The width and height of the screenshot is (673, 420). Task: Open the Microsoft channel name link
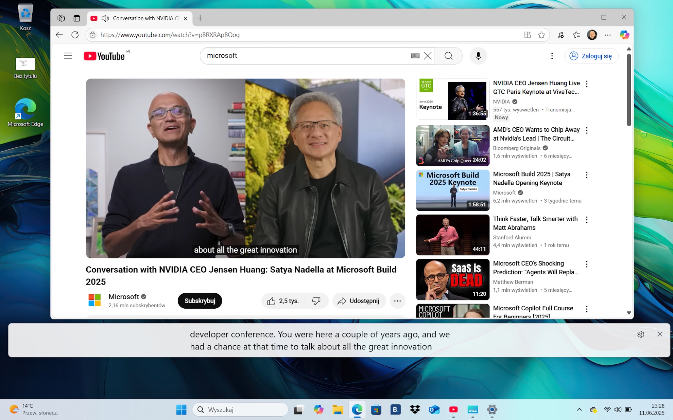[x=124, y=297]
